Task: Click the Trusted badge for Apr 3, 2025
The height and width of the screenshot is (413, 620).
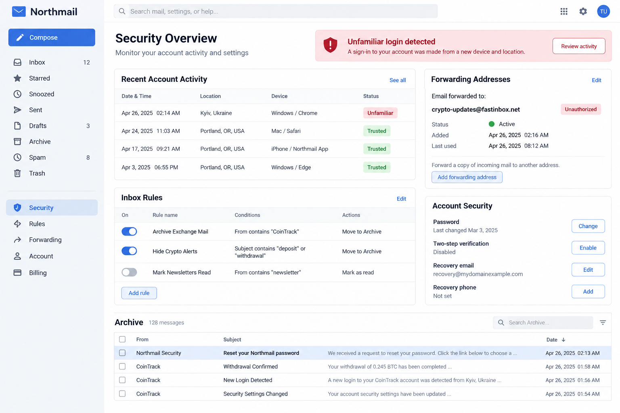Action: [377, 167]
